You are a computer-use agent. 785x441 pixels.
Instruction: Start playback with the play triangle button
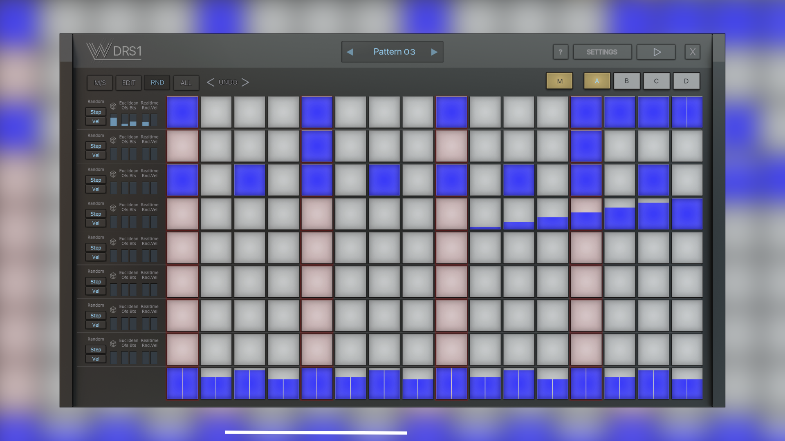coord(656,52)
